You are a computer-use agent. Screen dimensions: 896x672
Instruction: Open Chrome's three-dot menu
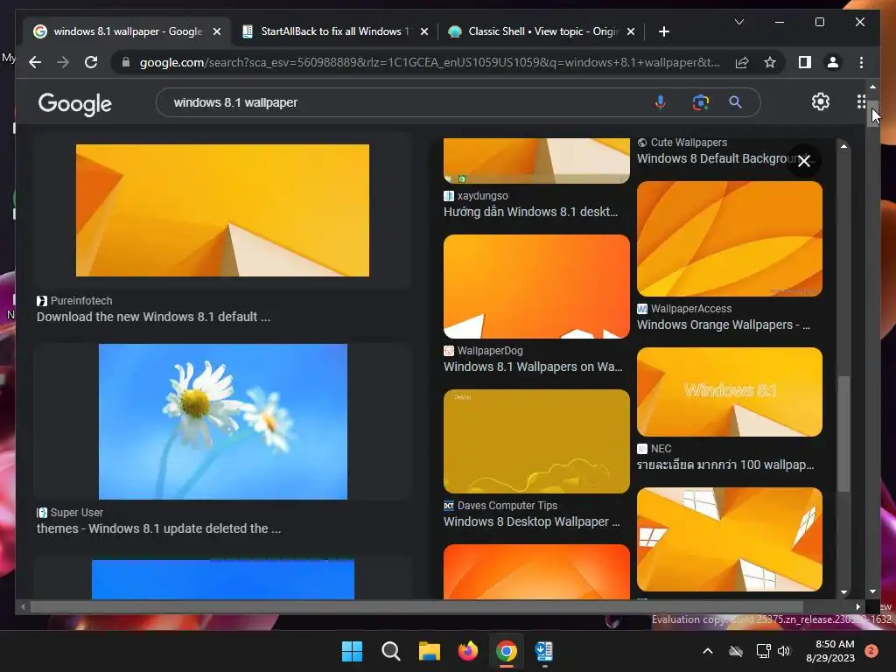pyautogui.click(x=861, y=62)
